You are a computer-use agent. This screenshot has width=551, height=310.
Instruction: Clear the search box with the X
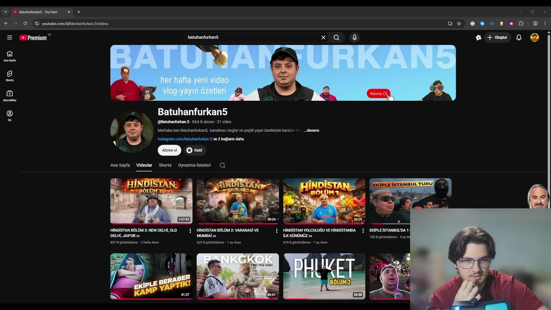(x=323, y=37)
